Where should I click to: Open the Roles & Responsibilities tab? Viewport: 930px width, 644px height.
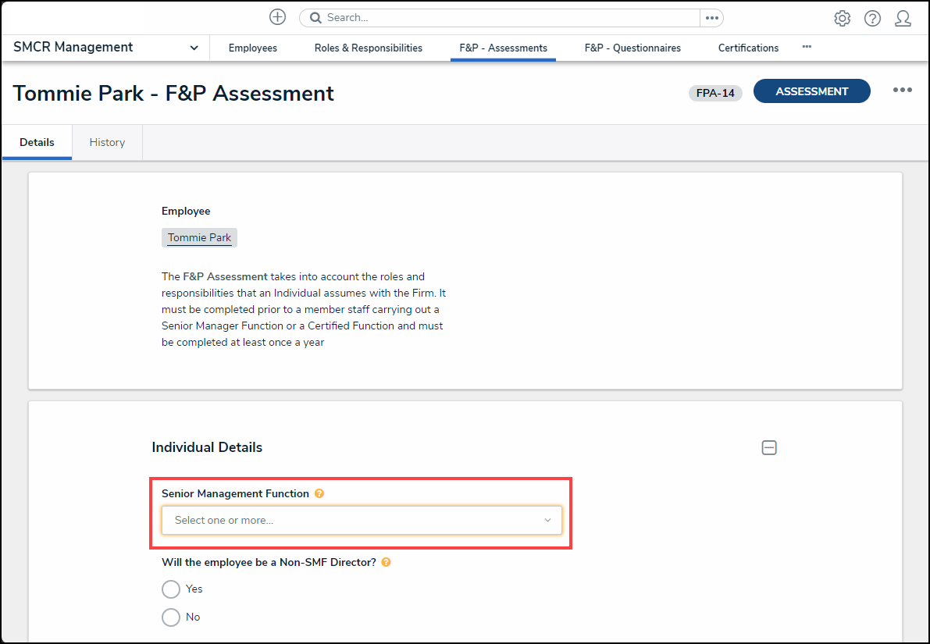[369, 48]
